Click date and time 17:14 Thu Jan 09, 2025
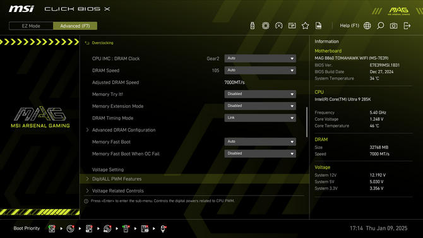This screenshot has width=423, height=238. coord(378,229)
